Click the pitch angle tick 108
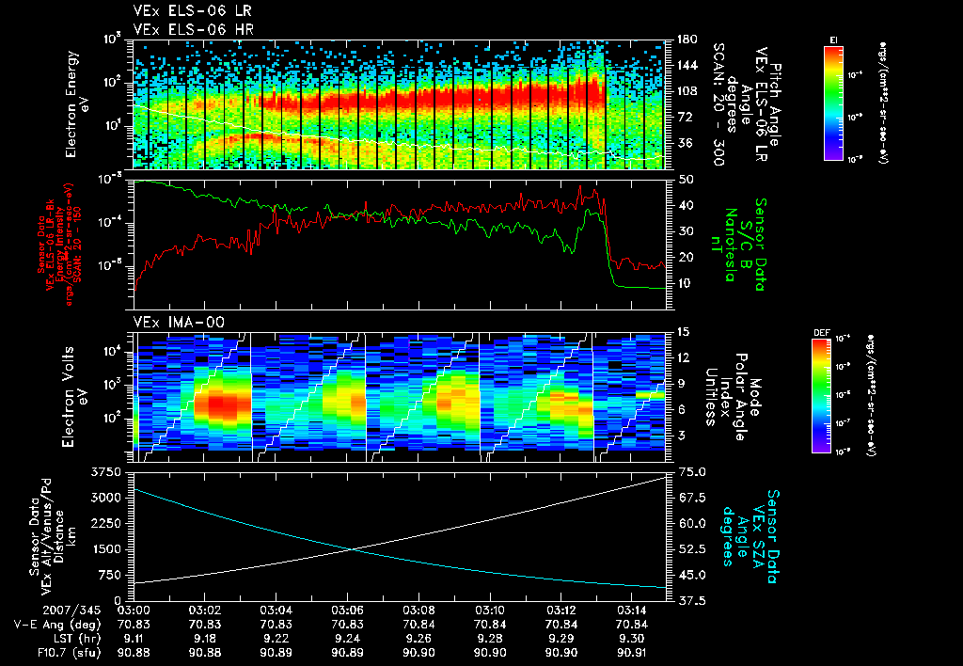The image size is (963, 666). point(687,91)
